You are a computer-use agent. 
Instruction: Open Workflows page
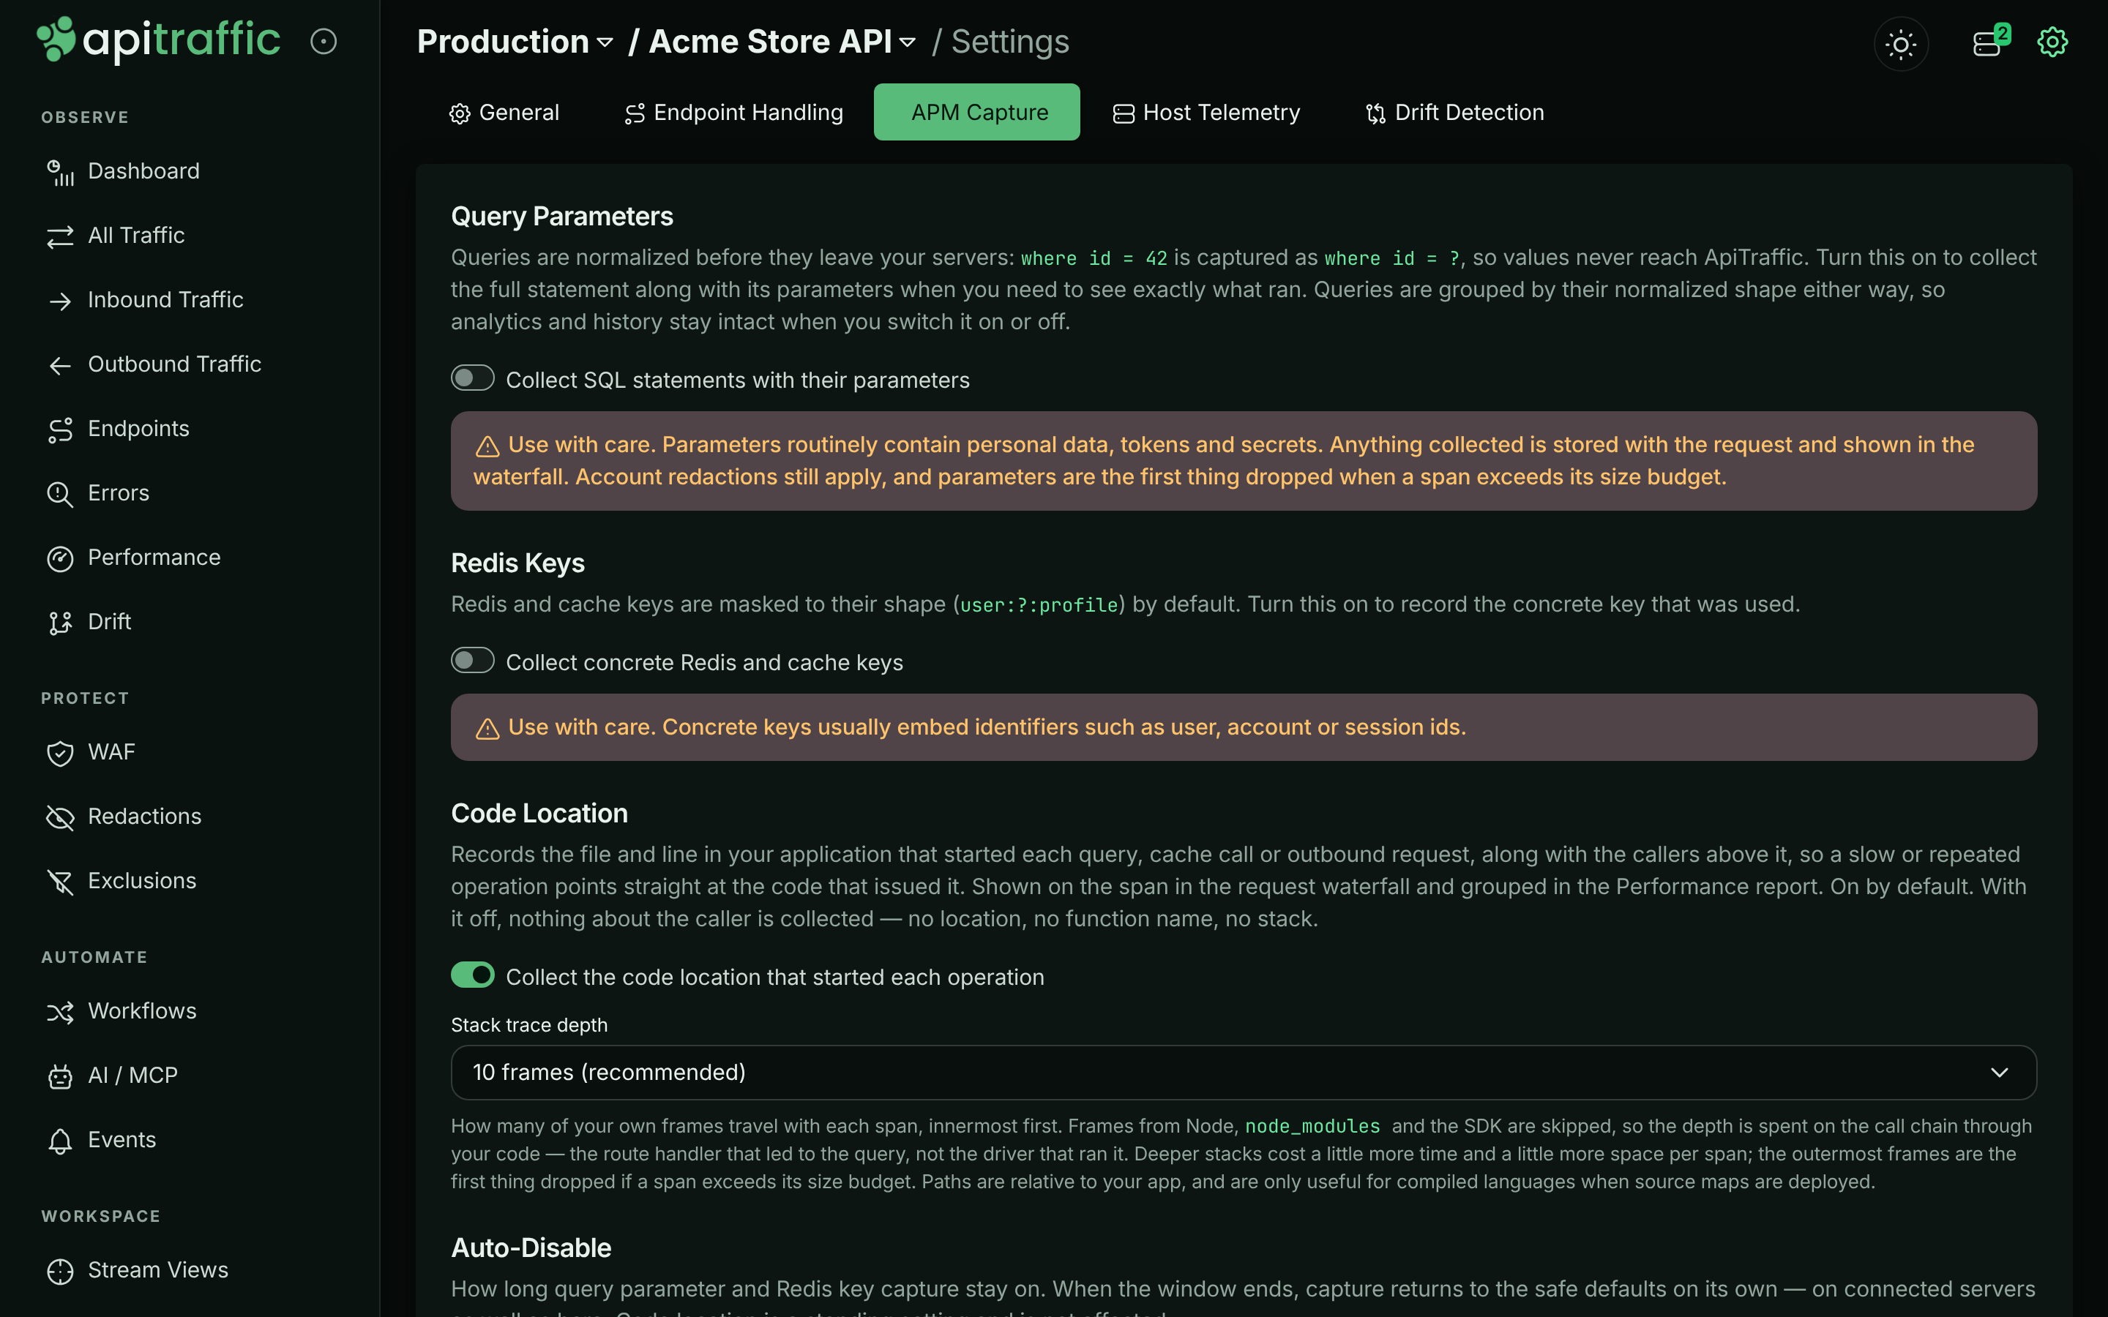click(x=121, y=1011)
